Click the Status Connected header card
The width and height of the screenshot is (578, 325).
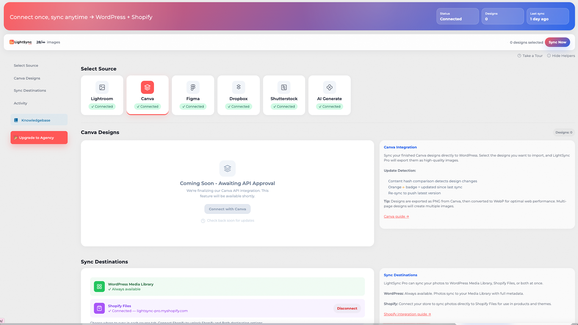click(458, 16)
